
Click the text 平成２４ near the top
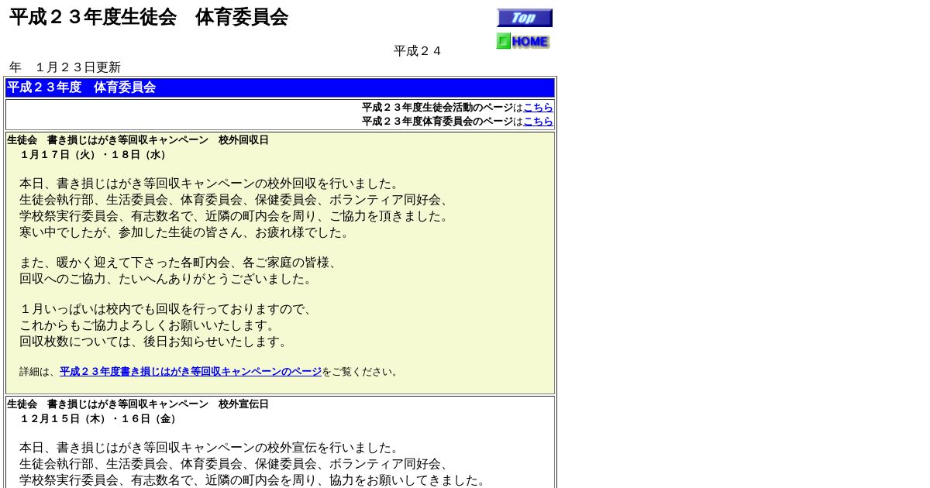click(418, 51)
